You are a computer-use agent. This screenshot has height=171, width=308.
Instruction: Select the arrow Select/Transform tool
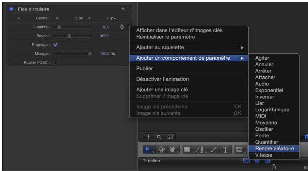click(x=147, y=149)
